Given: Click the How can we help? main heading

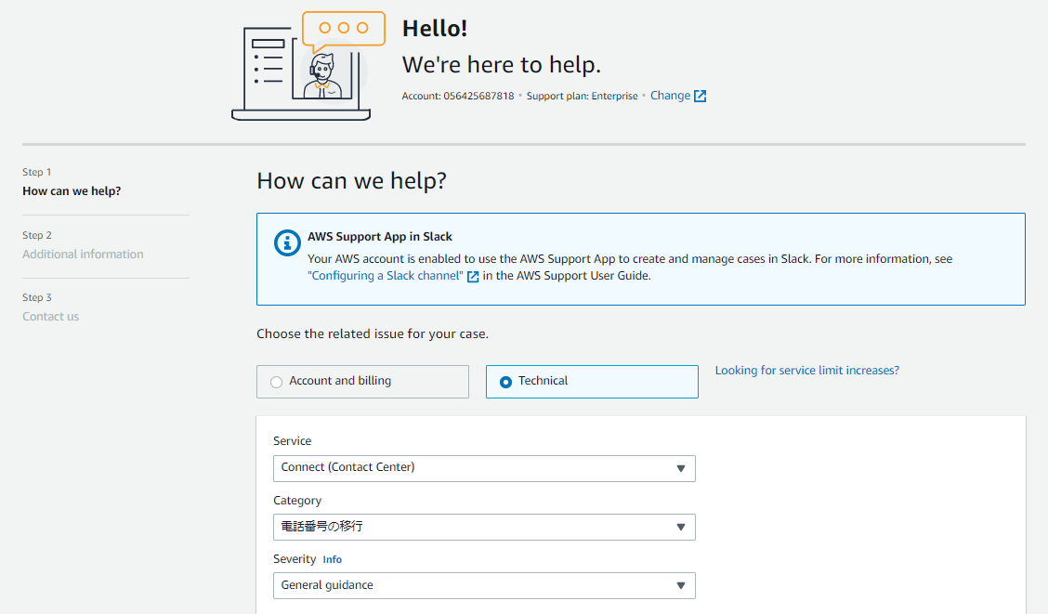Looking at the screenshot, I should (351, 181).
